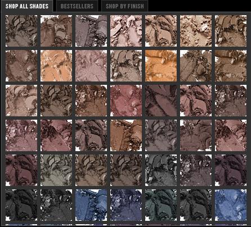Select the light pink swatch in top row
251x227 pixels.
[x=126, y=31]
